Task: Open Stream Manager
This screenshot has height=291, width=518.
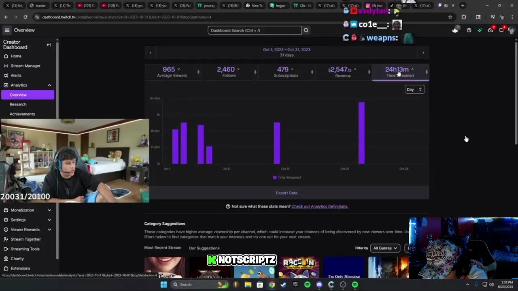Action: coord(22,66)
